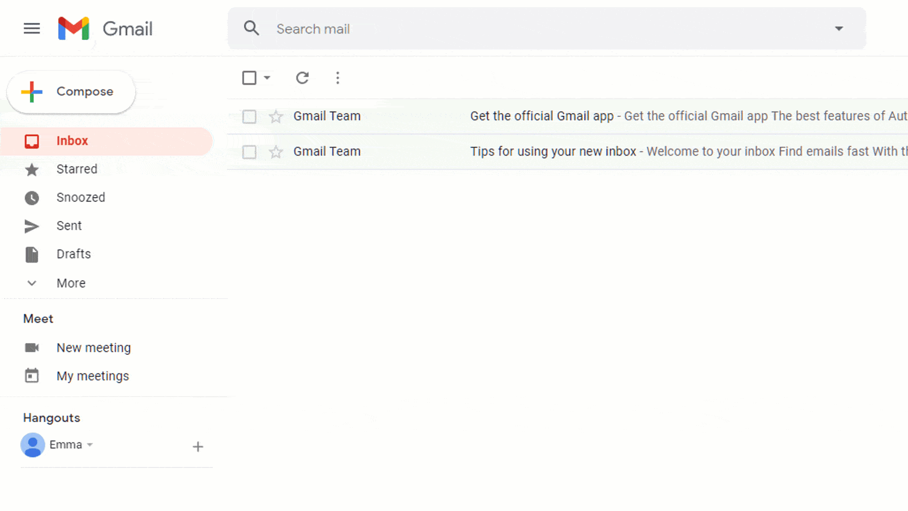Click the Compose plus icon
The height and width of the screenshot is (511, 908).
click(x=32, y=92)
